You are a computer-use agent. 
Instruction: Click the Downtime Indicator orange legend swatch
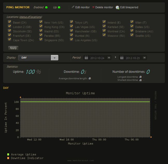(8, 158)
